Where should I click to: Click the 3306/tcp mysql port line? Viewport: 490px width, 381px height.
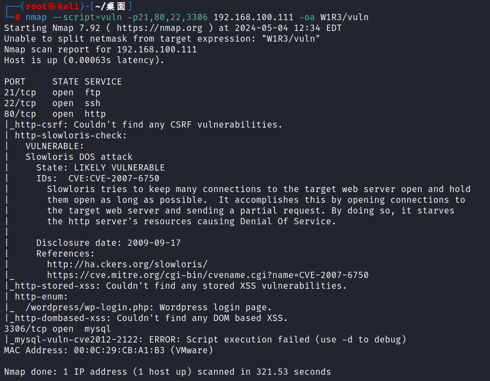pos(58,329)
